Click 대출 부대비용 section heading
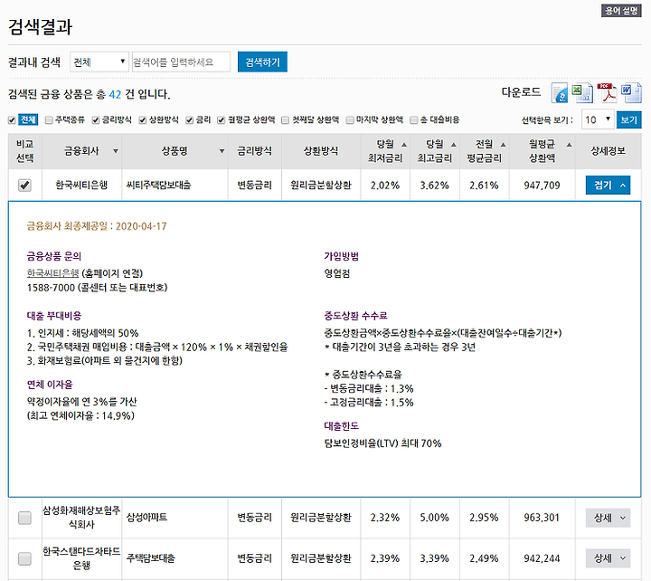The image size is (651, 581). pyautogui.click(x=54, y=316)
